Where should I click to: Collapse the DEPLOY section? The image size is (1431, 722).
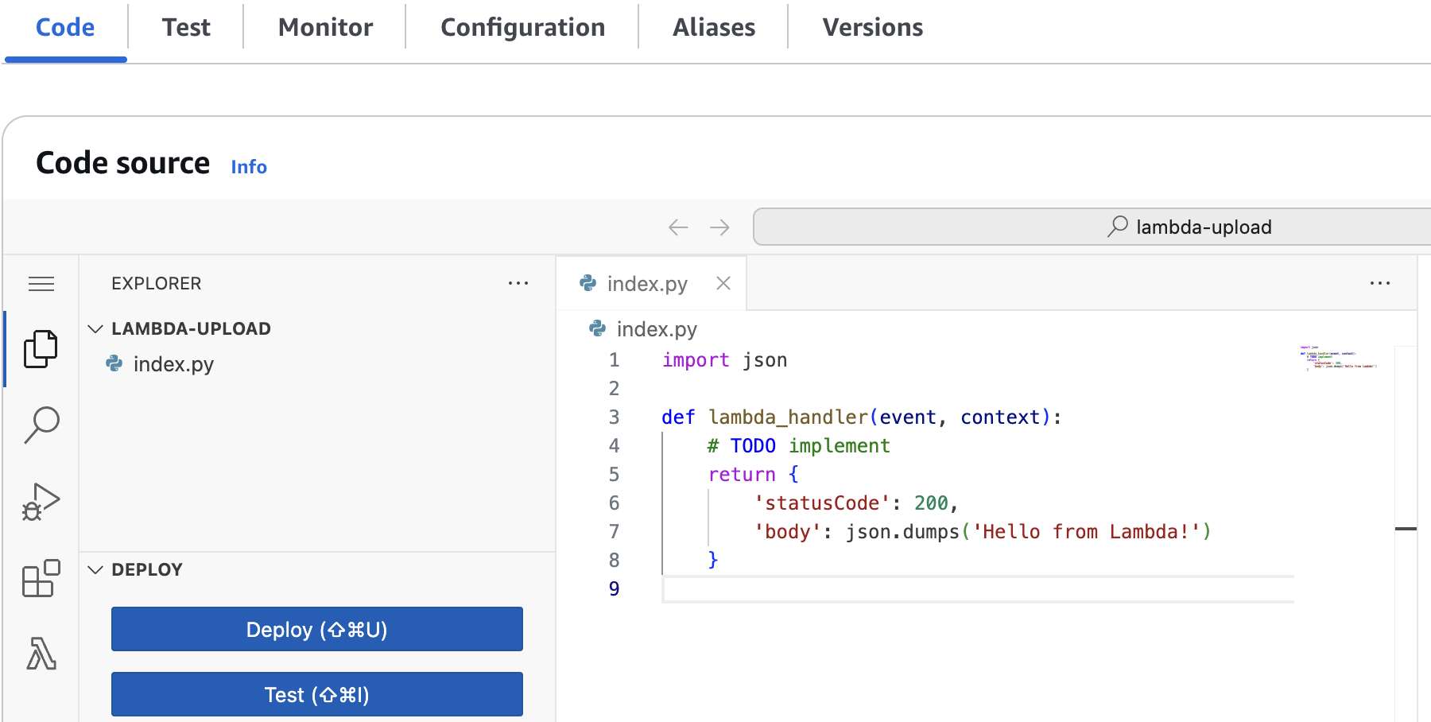click(95, 569)
